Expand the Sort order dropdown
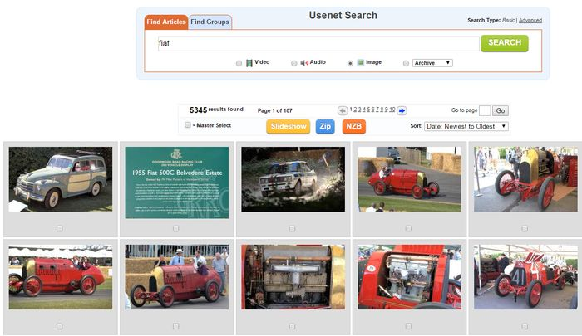This screenshot has width=582, height=336. point(466,126)
